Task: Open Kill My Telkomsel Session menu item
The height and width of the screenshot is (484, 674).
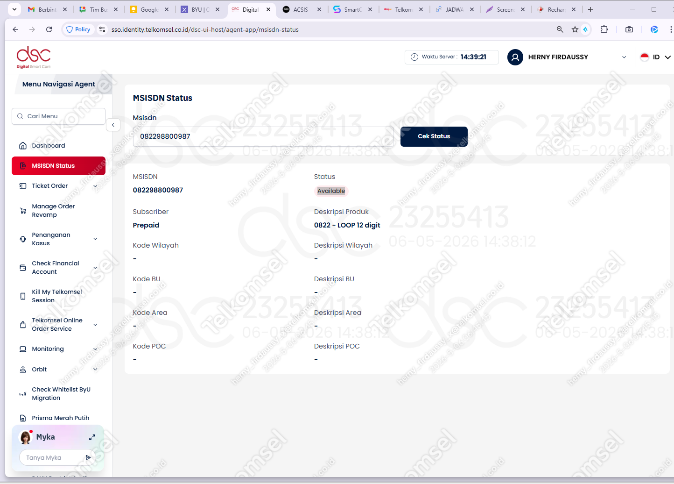Action: tap(58, 296)
